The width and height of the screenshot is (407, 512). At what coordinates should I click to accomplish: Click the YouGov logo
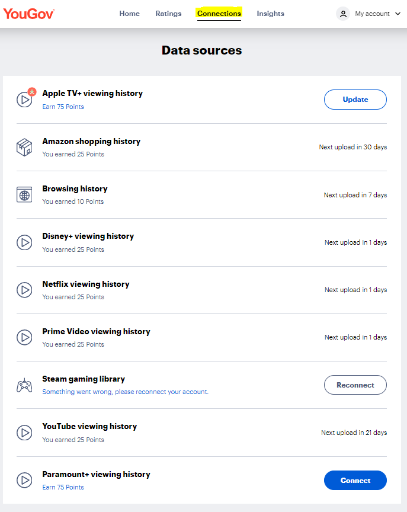pyautogui.click(x=28, y=14)
